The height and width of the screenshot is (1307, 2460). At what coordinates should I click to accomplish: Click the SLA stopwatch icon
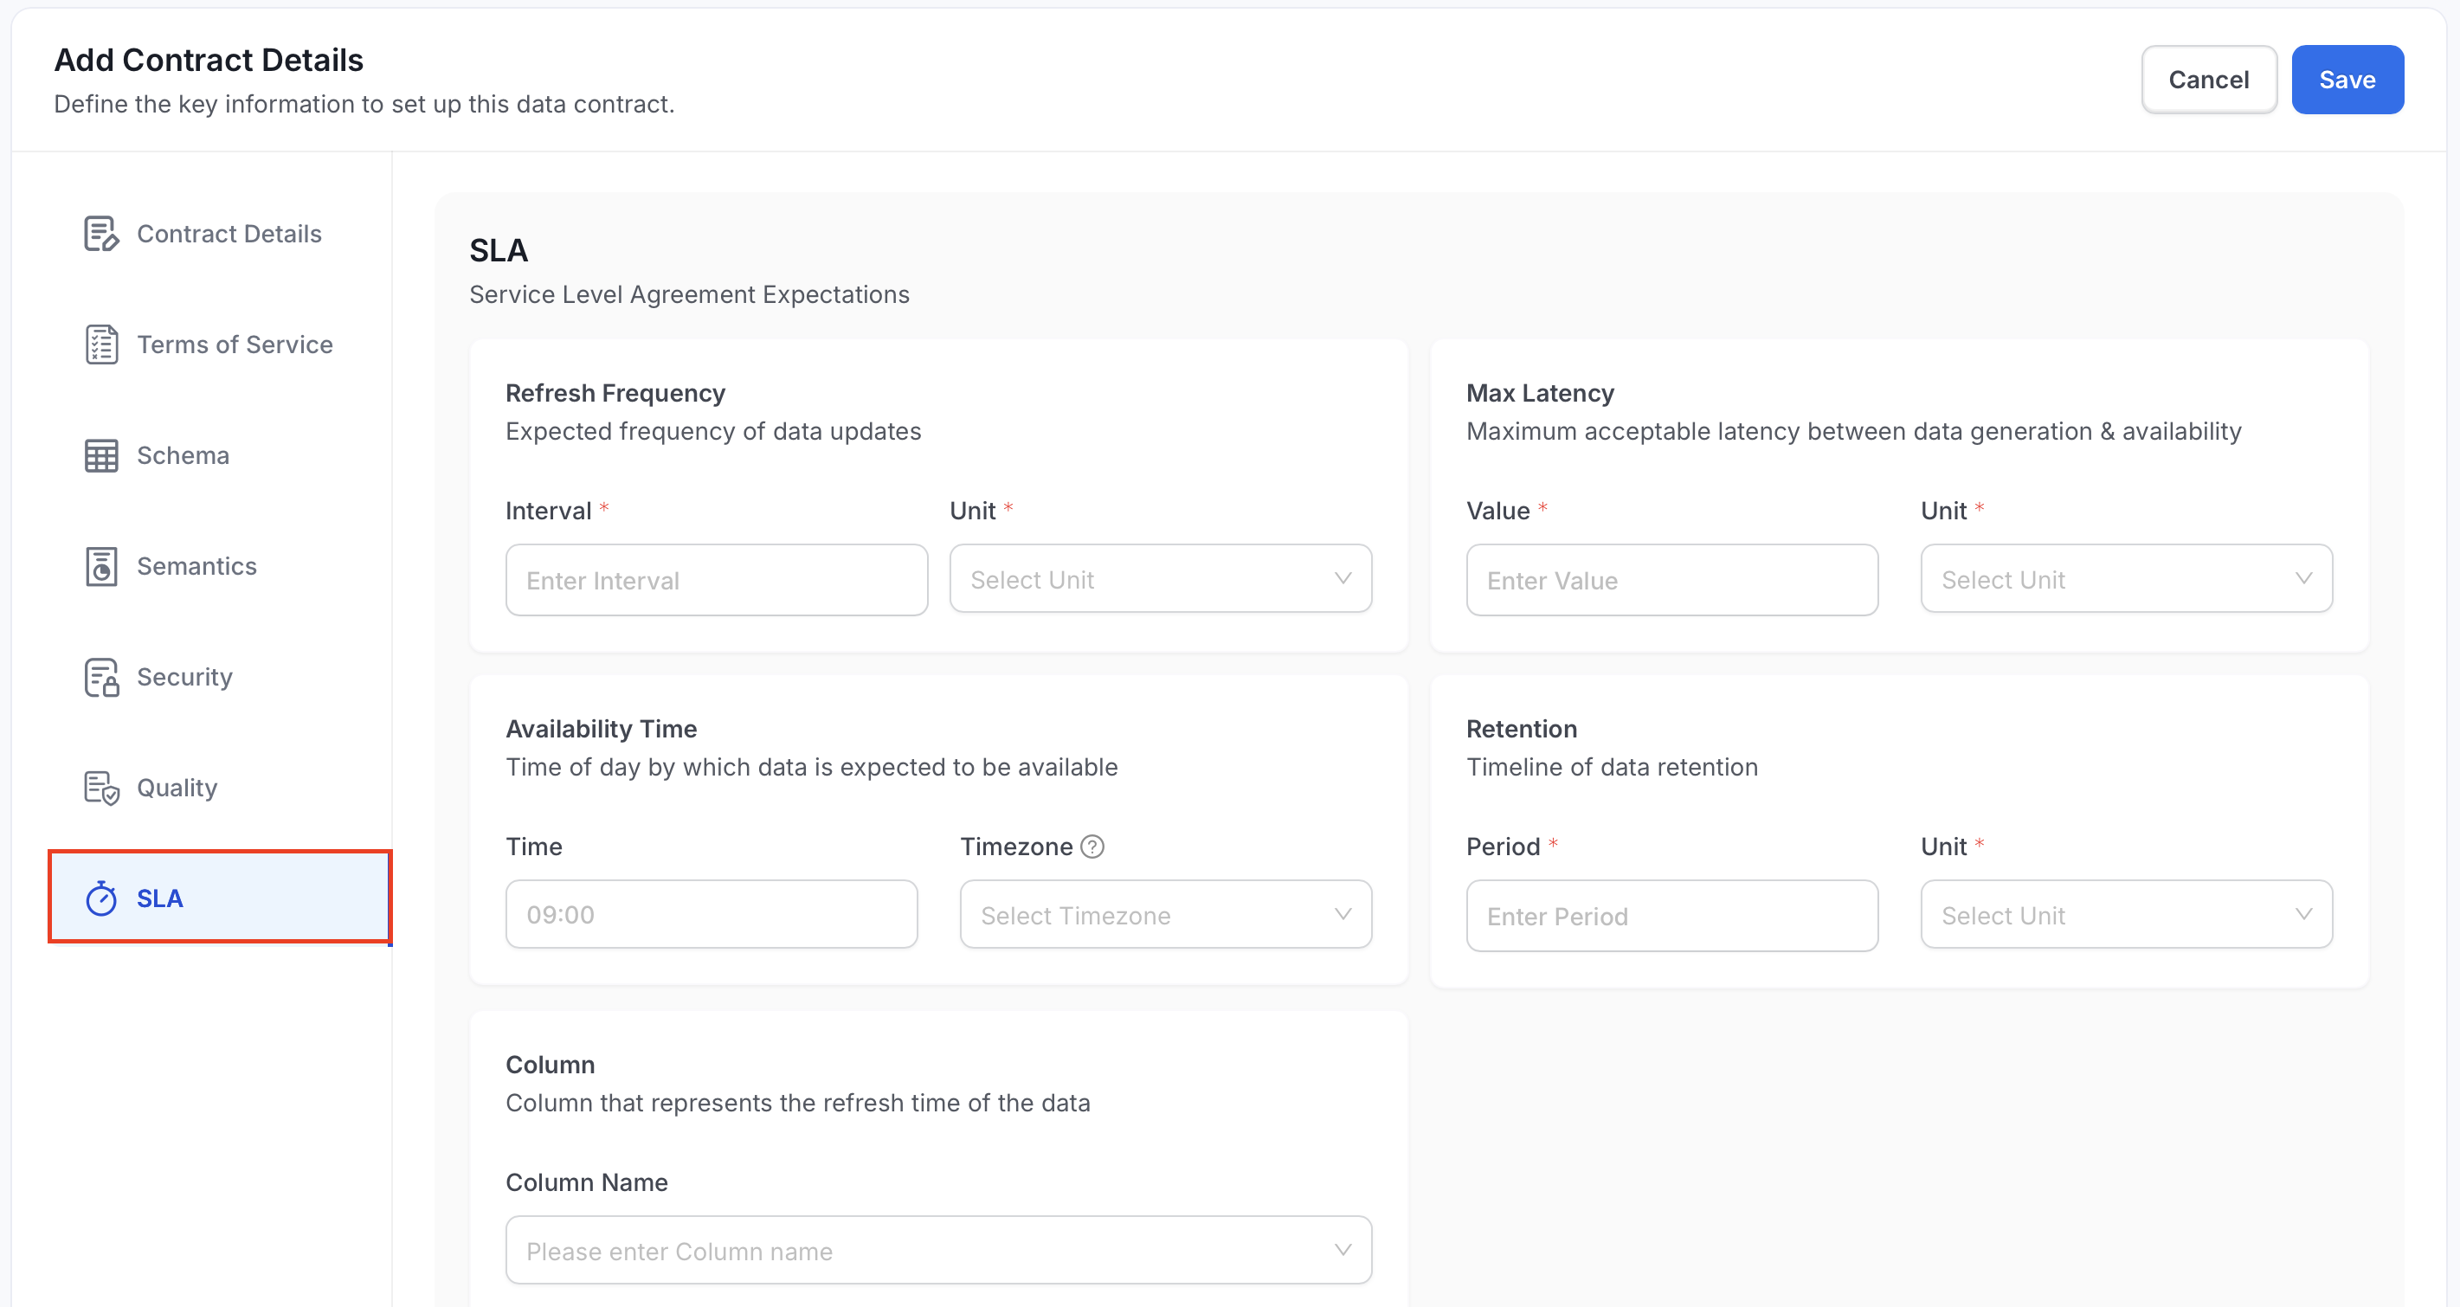[x=101, y=898]
